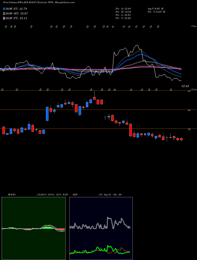Click the 15 price axis label
Screen dimensions: 197x260
click(x=189, y=91)
